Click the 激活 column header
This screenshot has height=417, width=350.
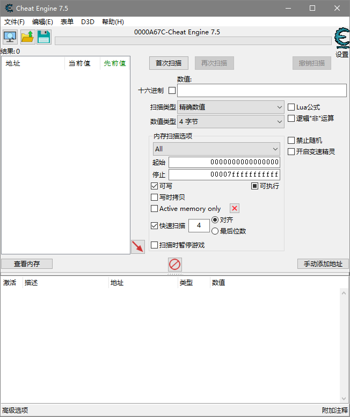[11, 282]
